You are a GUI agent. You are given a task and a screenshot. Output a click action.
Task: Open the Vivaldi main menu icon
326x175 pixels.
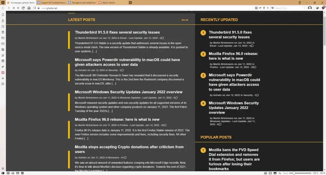coord(3,2)
